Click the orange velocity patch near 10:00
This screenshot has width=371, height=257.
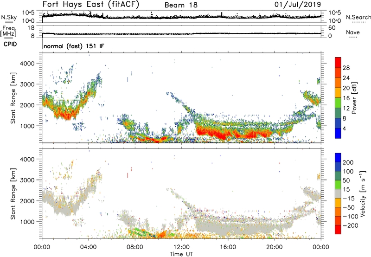[162, 234]
